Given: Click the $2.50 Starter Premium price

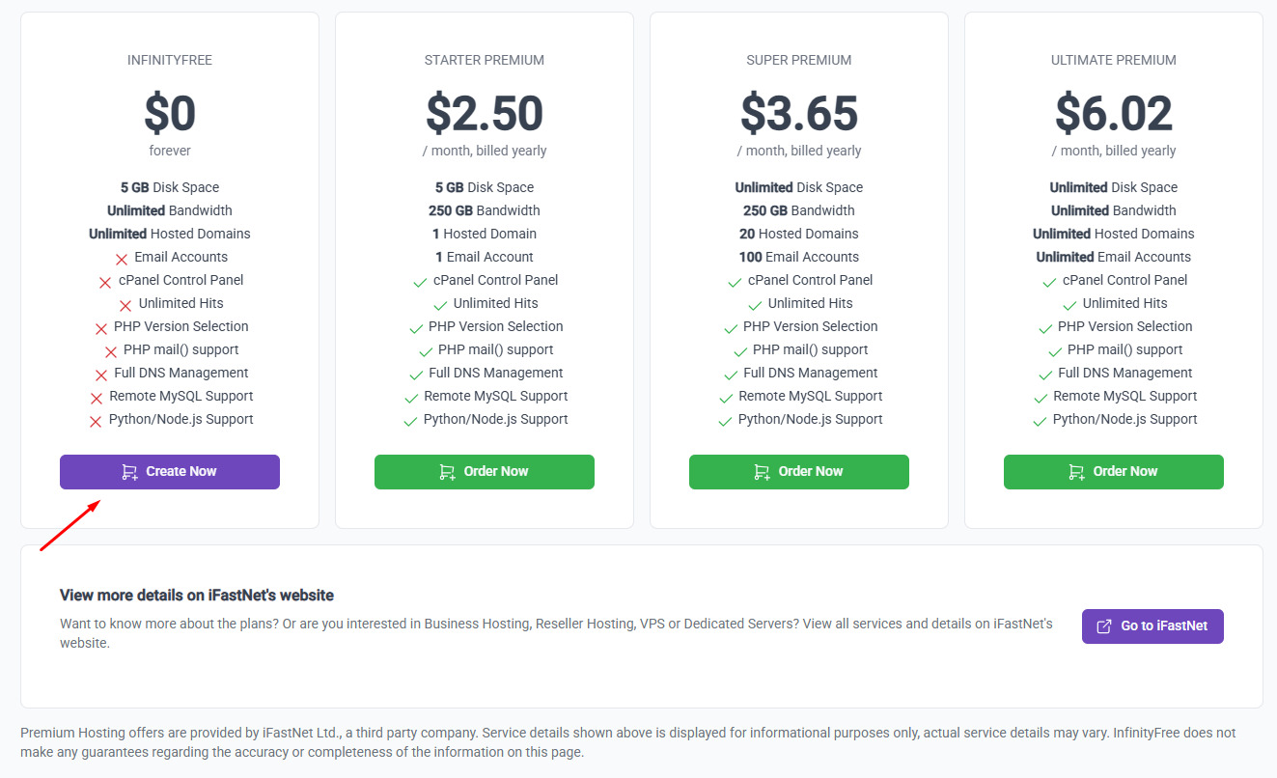Looking at the screenshot, I should pos(485,113).
